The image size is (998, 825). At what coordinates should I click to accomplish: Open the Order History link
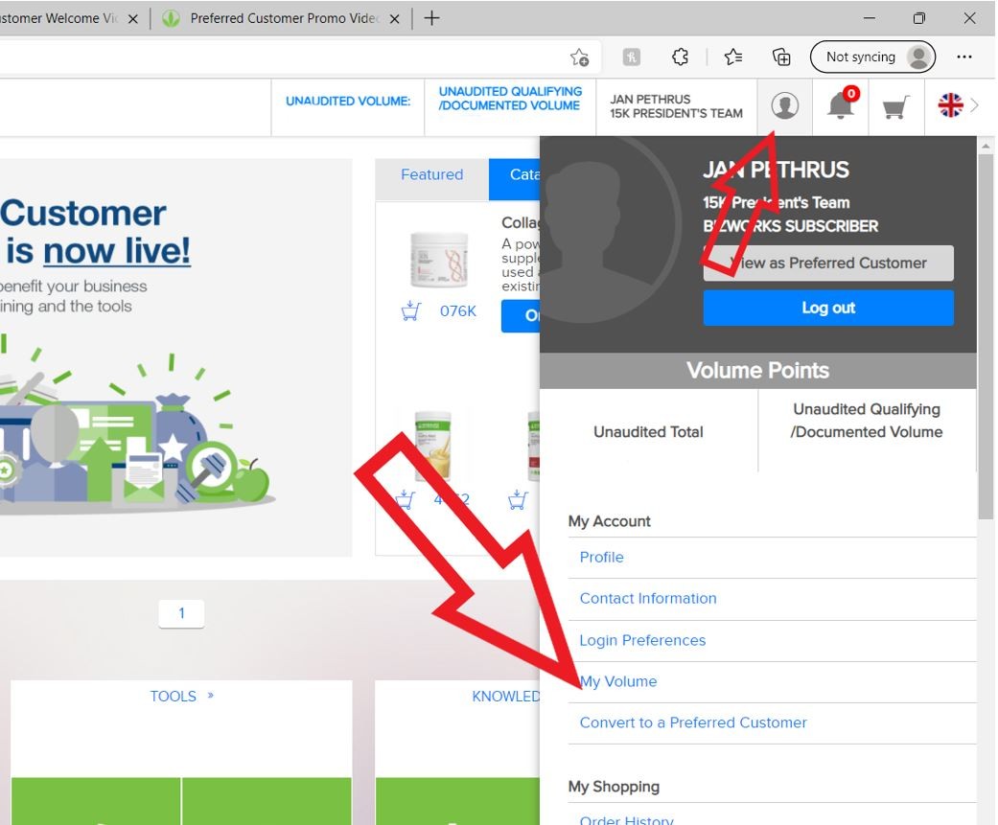tap(626, 819)
